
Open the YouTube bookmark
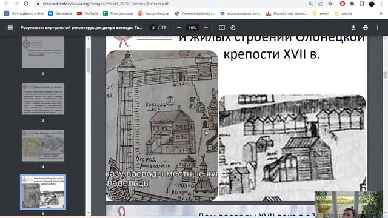point(87,13)
